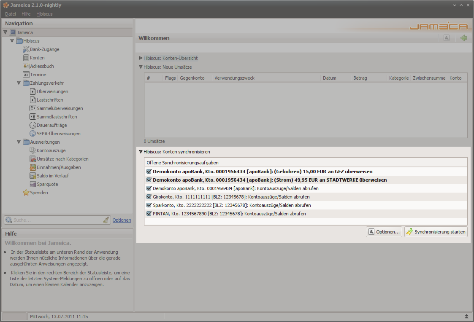Click the Zahlungsverkehr folder icon
Image resolution: width=474 pixels, height=322 pixels.
coord(26,83)
